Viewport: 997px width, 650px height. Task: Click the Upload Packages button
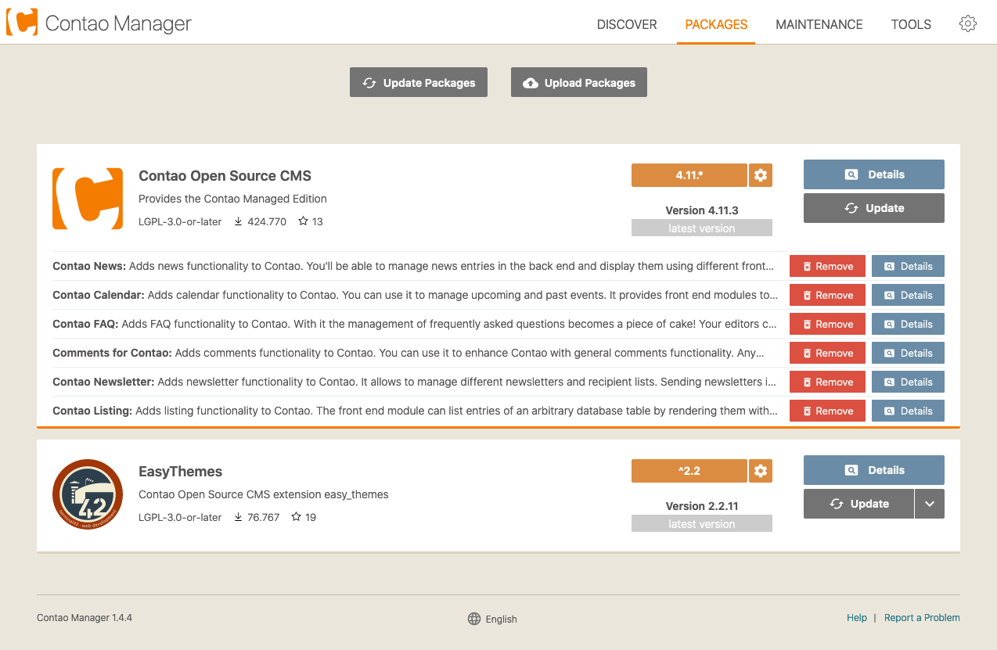pos(579,82)
